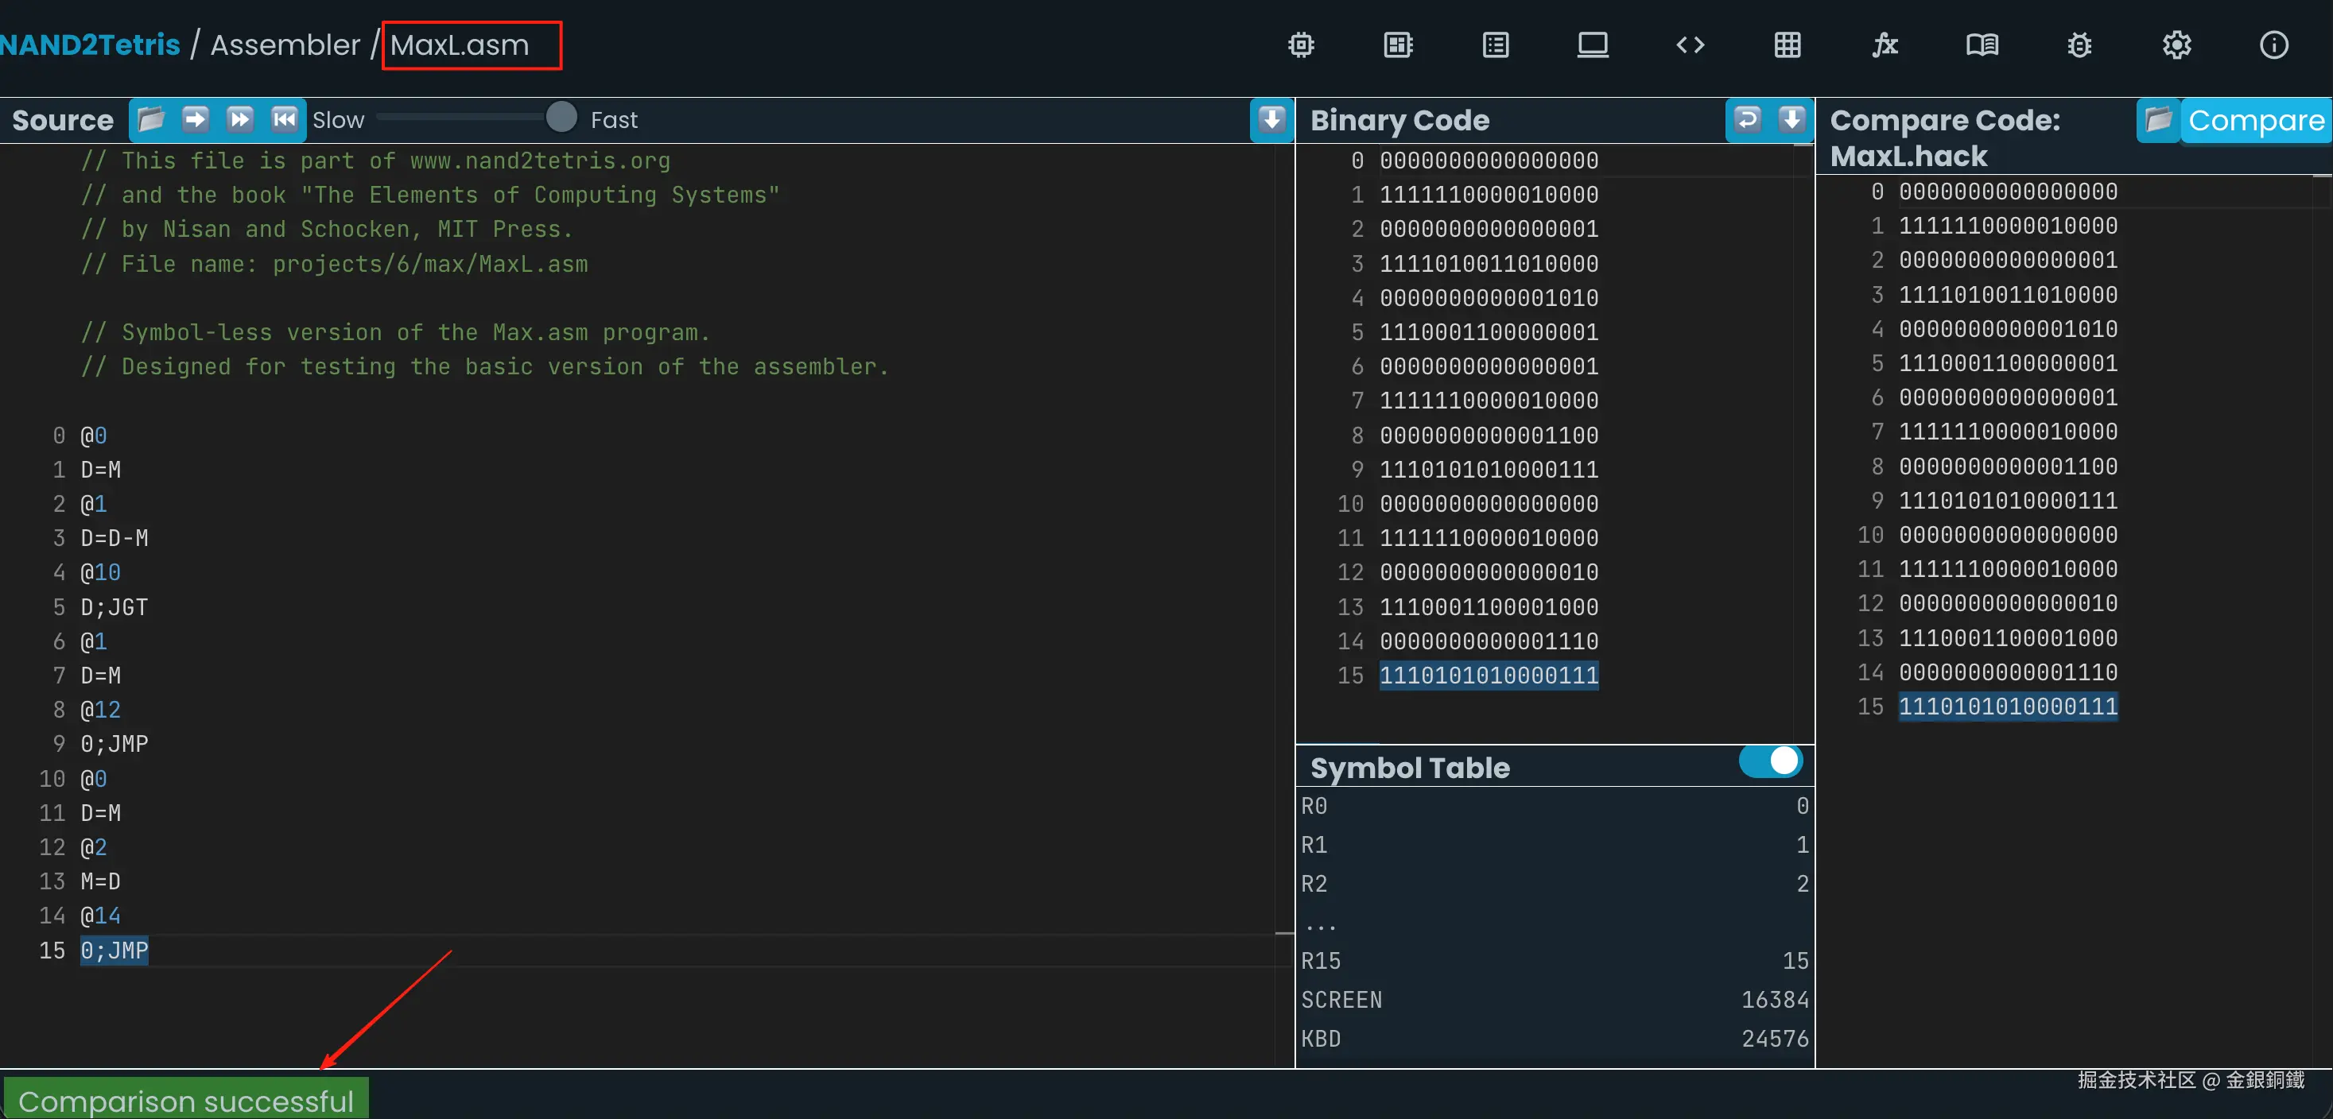Load a source file with folder icon
The image size is (2333, 1119).
coord(151,119)
